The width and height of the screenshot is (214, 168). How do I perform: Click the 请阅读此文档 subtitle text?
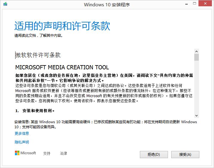coord(39,36)
